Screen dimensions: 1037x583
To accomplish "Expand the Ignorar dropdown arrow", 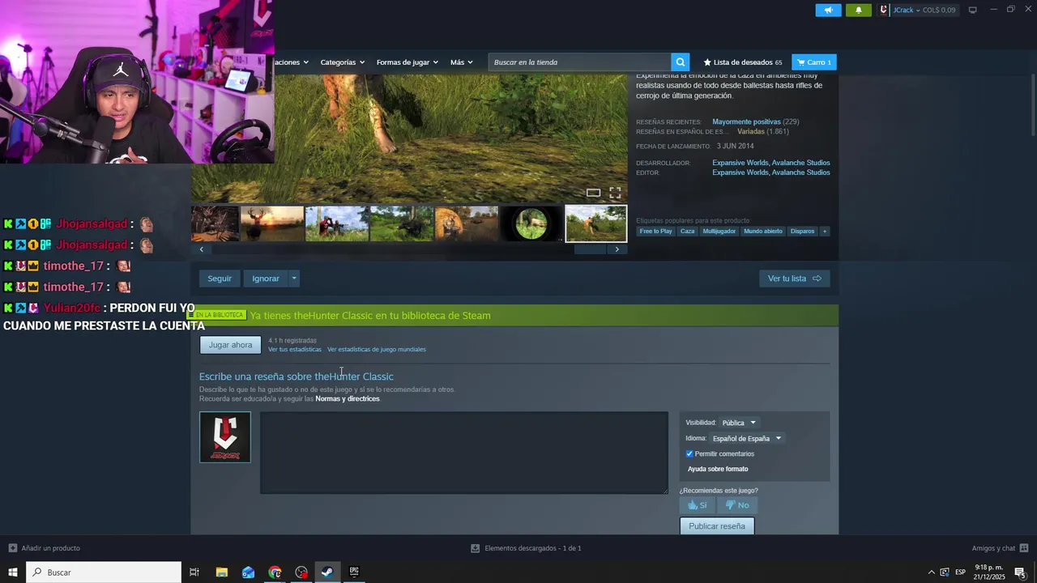I will point(294,279).
